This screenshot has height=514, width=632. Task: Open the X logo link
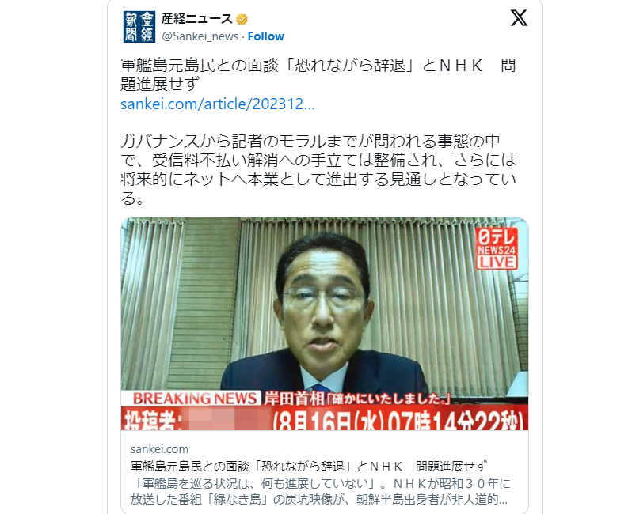pyautogui.click(x=519, y=18)
